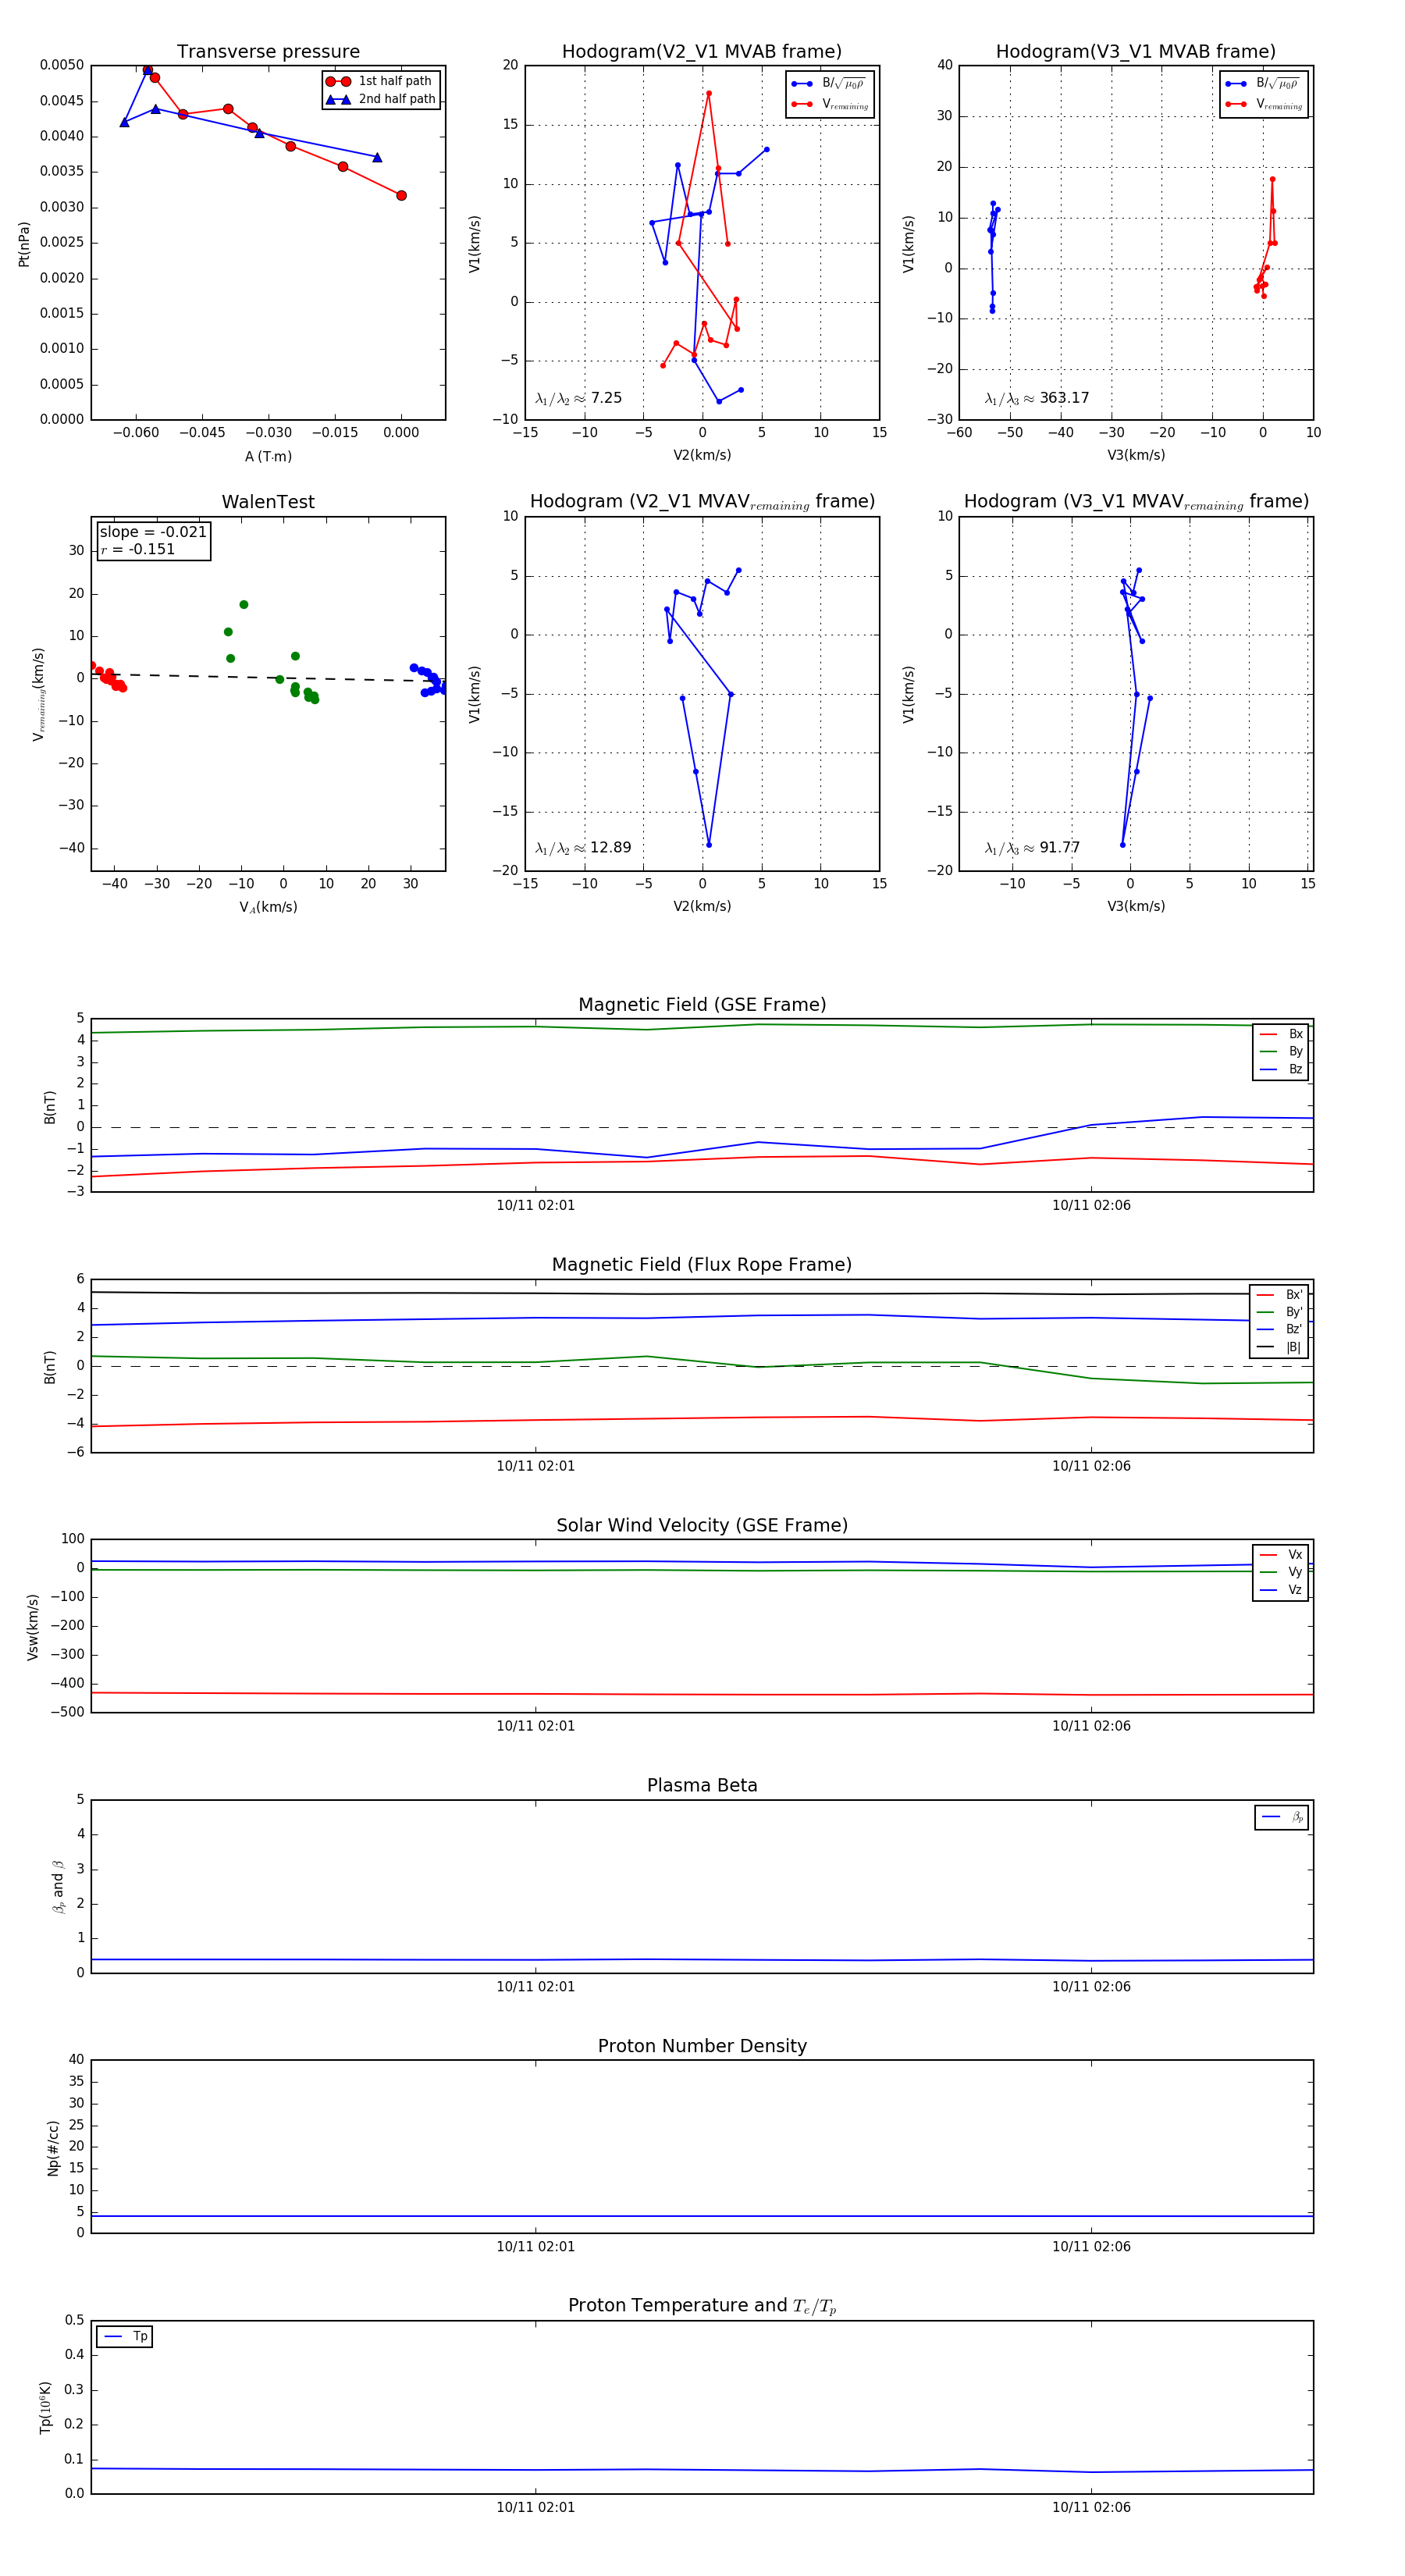
Task: Click the "V3(km/s)" x-axis label of V3_V1 MVAB hodogram
Action: (1136, 455)
